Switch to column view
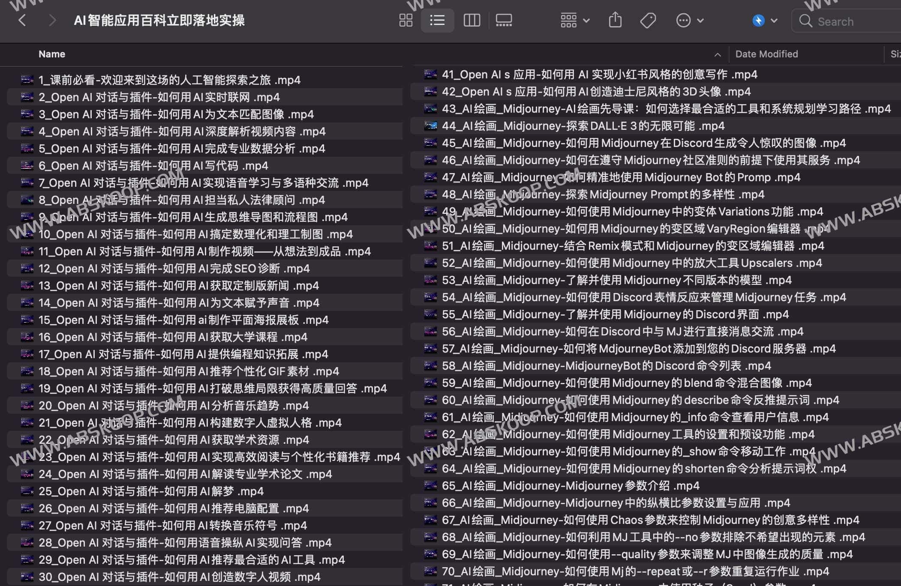 472,20
